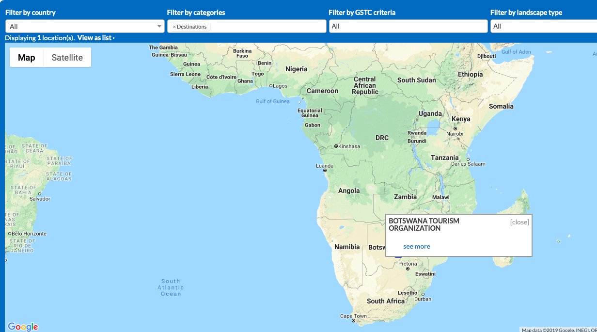Click the Lagos city label
Image resolution: width=597 pixels, height=332 pixels.
coord(280,86)
